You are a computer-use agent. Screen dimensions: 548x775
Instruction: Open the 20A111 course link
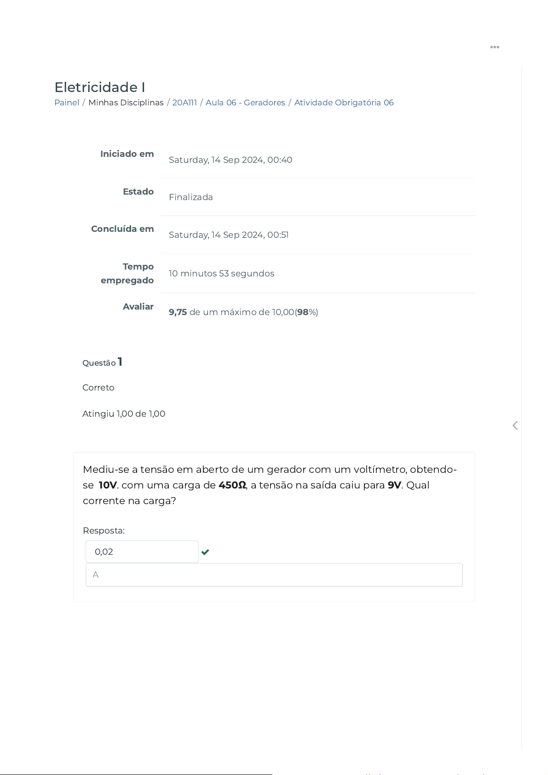[185, 103]
